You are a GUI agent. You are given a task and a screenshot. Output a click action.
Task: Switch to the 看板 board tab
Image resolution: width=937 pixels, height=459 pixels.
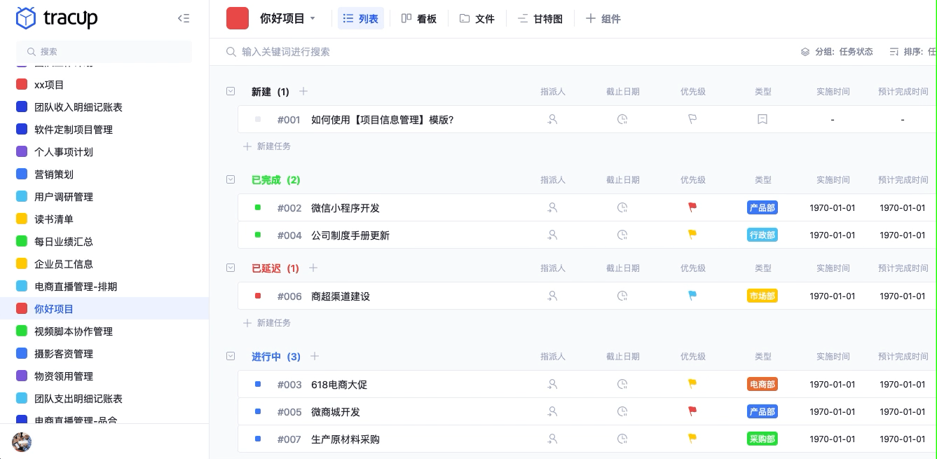coord(419,18)
